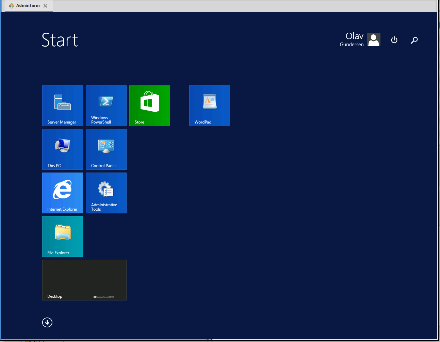Click the Olav Gundersen account name

[x=352, y=39]
